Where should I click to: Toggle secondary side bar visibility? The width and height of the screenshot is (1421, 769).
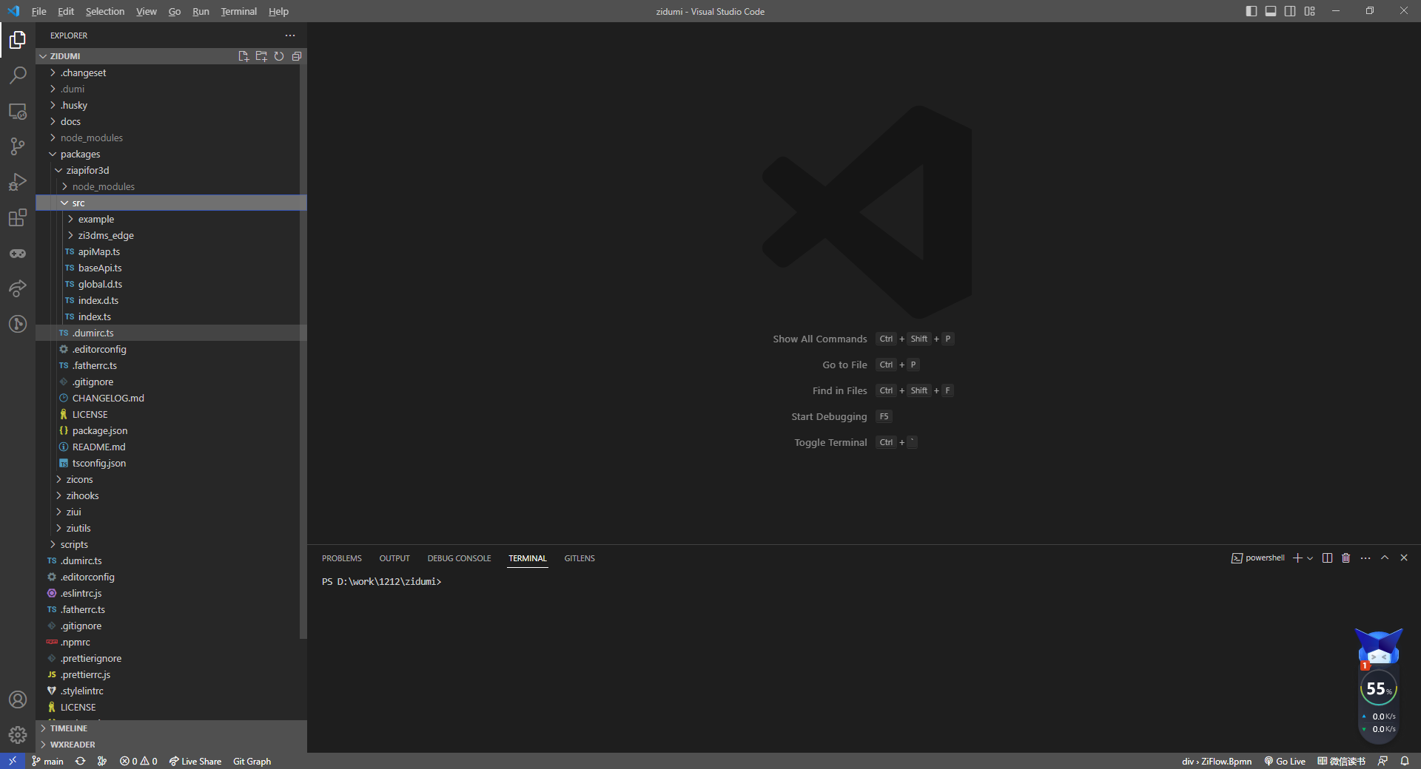tap(1290, 11)
